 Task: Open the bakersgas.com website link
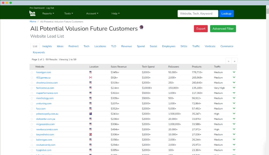click(x=44, y=139)
